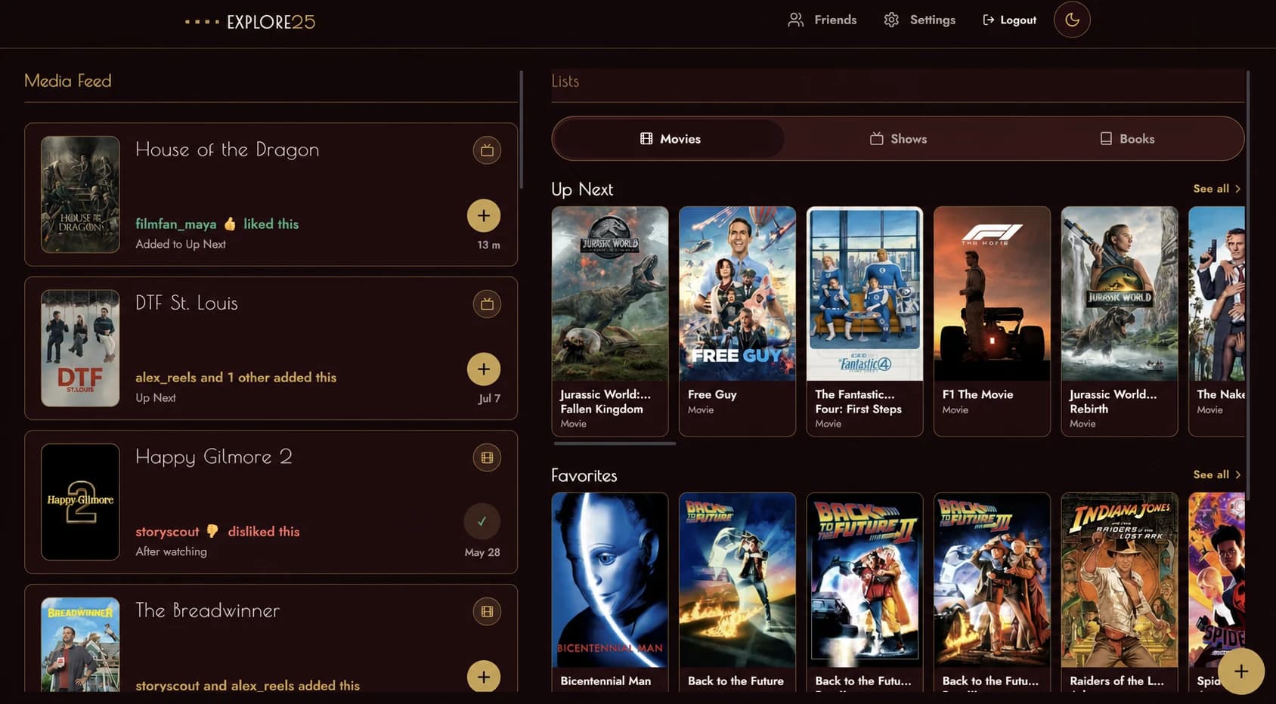Open The Breadwinner poster thumbnail

click(x=80, y=644)
